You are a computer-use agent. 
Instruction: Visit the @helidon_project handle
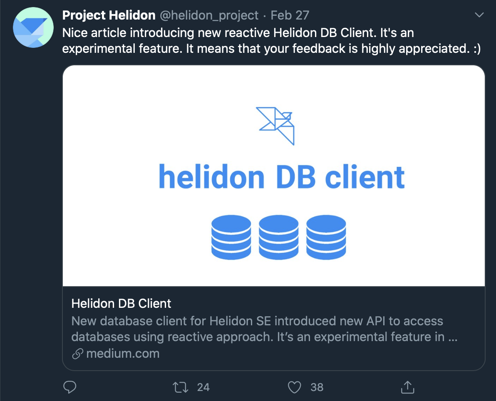click(209, 15)
